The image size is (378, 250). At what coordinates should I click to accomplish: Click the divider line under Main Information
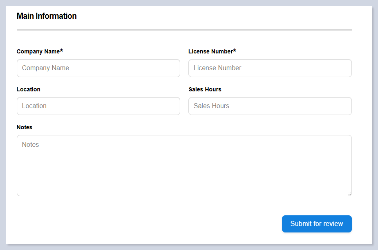pyautogui.click(x=184, y=30)
